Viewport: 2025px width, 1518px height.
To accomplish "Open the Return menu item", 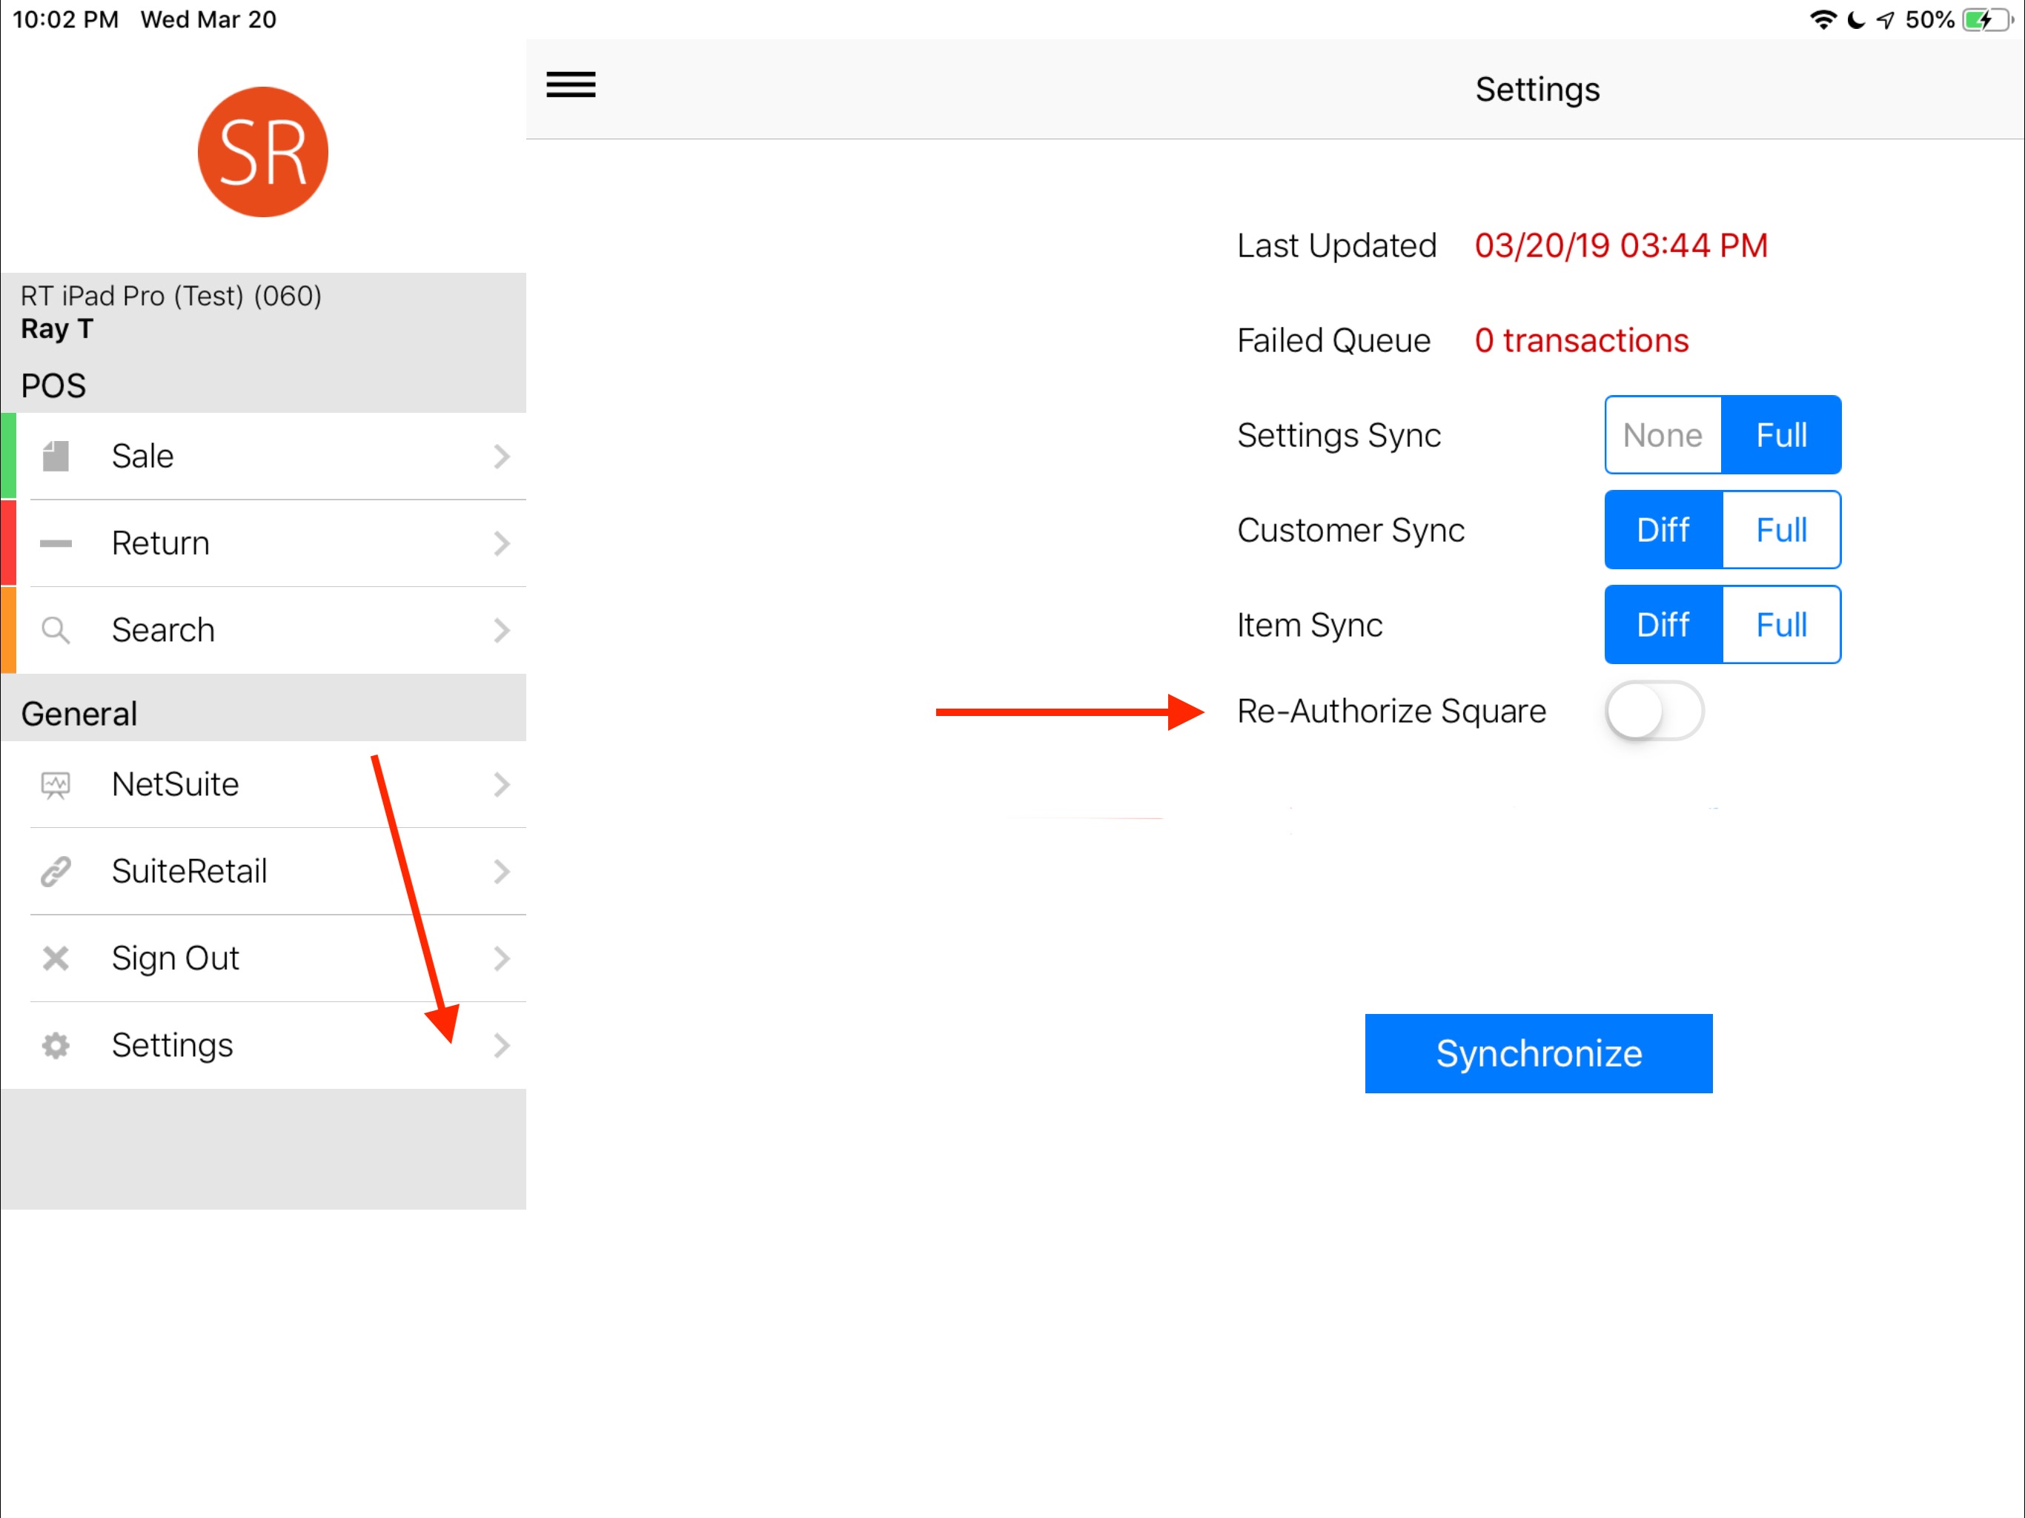I will pyautogui.click(x=161, y=543).
